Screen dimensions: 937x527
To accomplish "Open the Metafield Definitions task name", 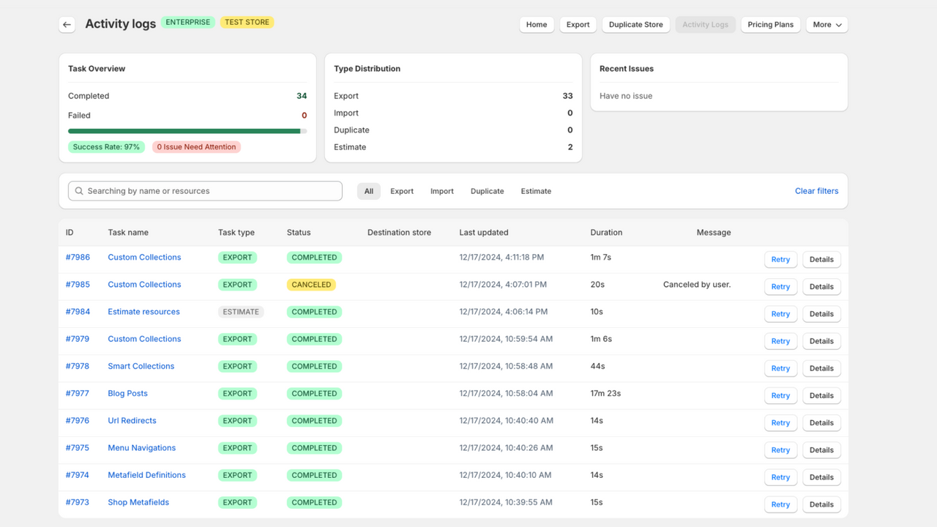I will (x=146, y=475).
